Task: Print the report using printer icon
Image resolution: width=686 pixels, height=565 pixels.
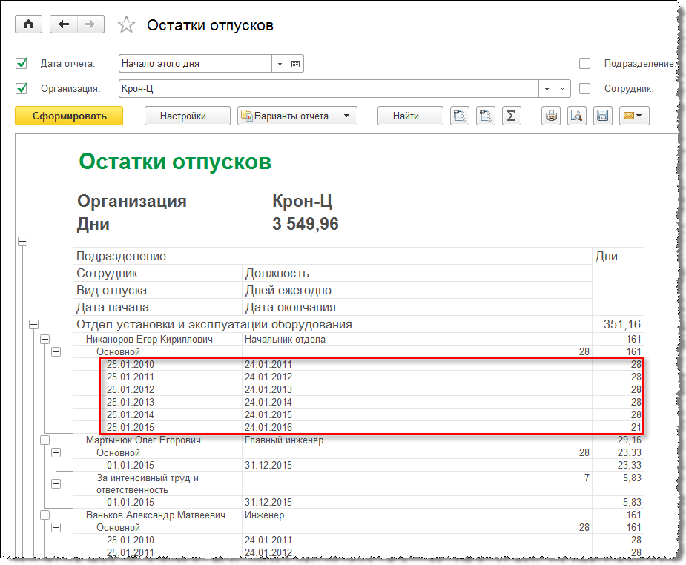Action: pyautogui.click(x=551, y=116)
